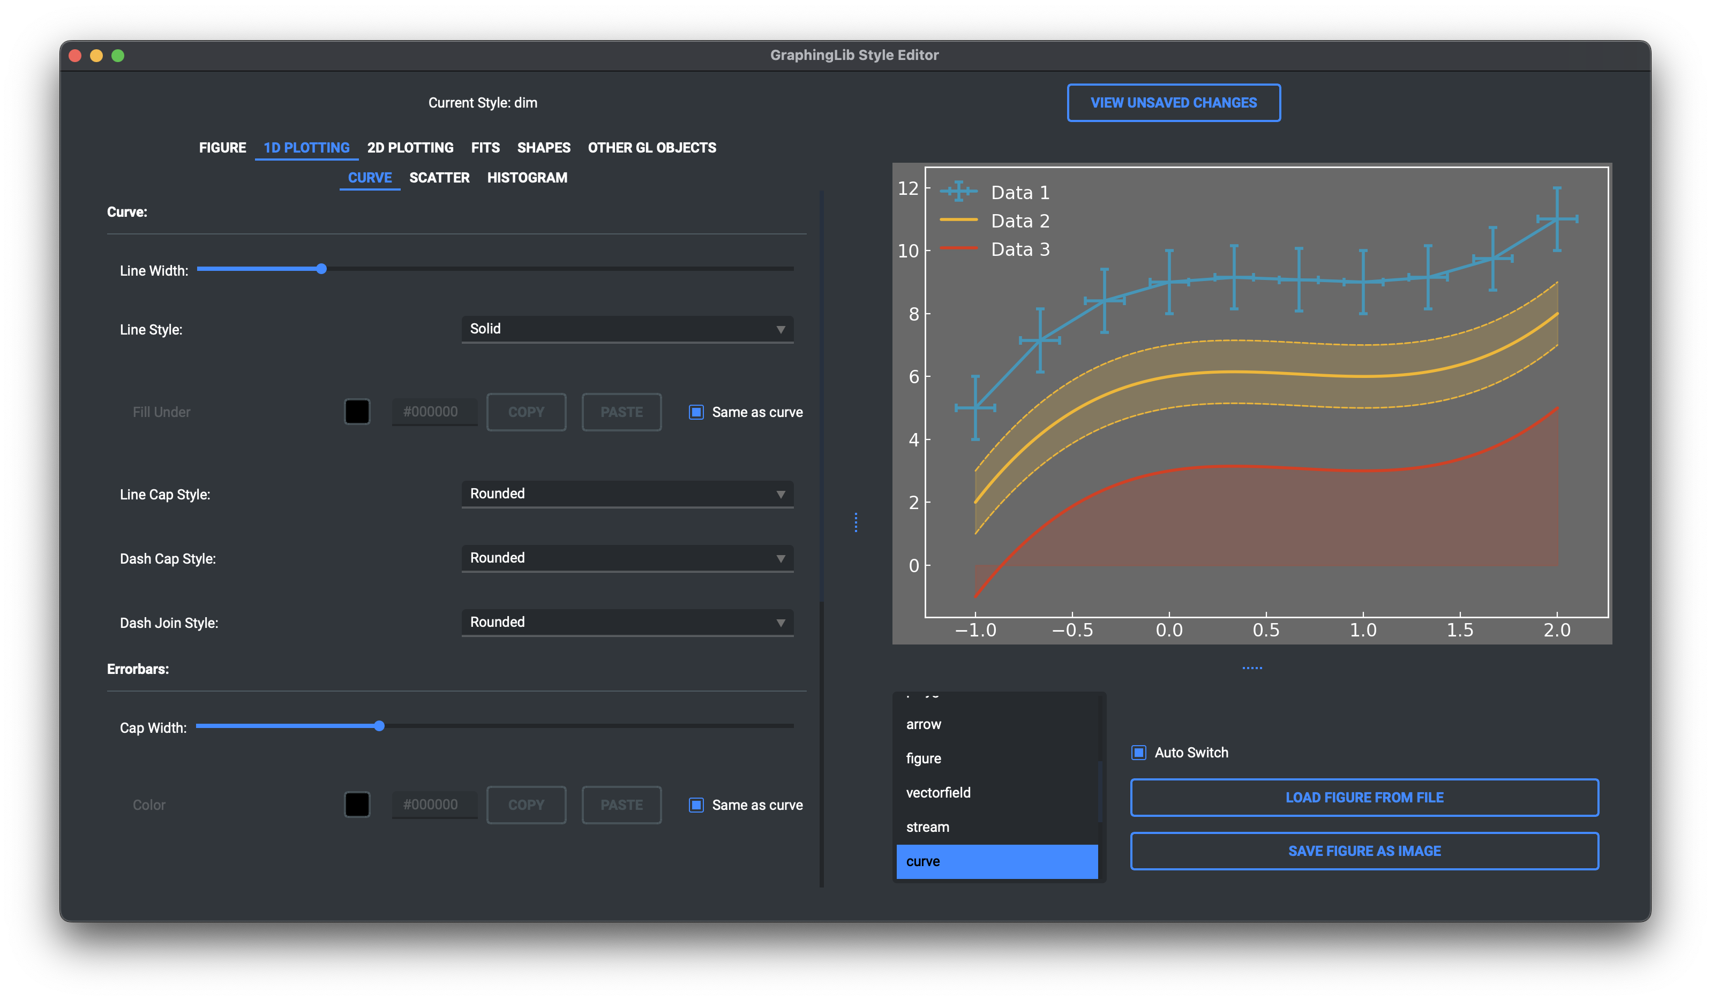
Task: Select the SCATTER sub-tab
Action: 439,177
